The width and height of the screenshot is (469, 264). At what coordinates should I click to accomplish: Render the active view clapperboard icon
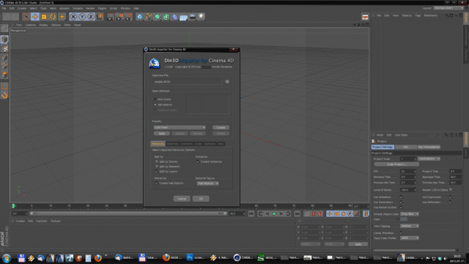[110, 17]
